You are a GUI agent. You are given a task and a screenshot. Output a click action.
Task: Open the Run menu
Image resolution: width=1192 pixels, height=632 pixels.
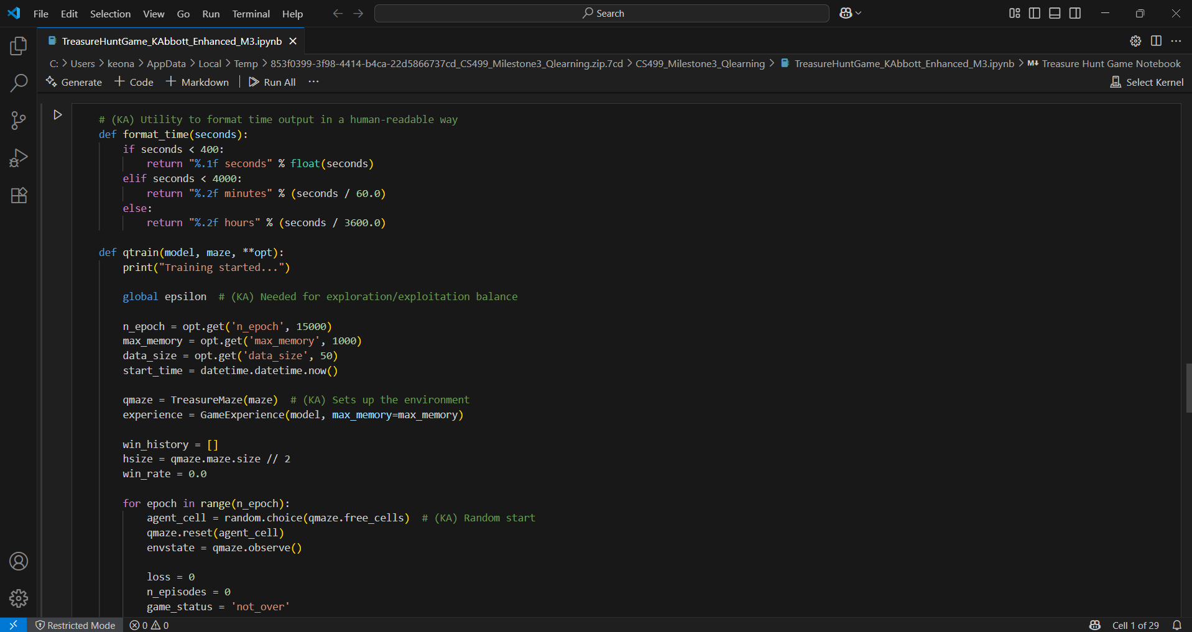click(211, 14)
